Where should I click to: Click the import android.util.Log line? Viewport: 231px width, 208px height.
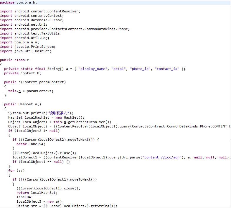25,38
